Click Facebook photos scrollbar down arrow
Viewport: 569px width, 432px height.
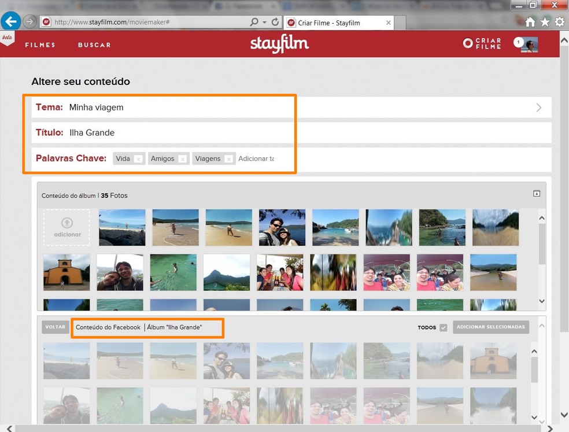534,417
